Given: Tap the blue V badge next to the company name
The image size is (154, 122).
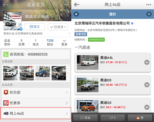Looking at the screenshot, I should (132, 23).
